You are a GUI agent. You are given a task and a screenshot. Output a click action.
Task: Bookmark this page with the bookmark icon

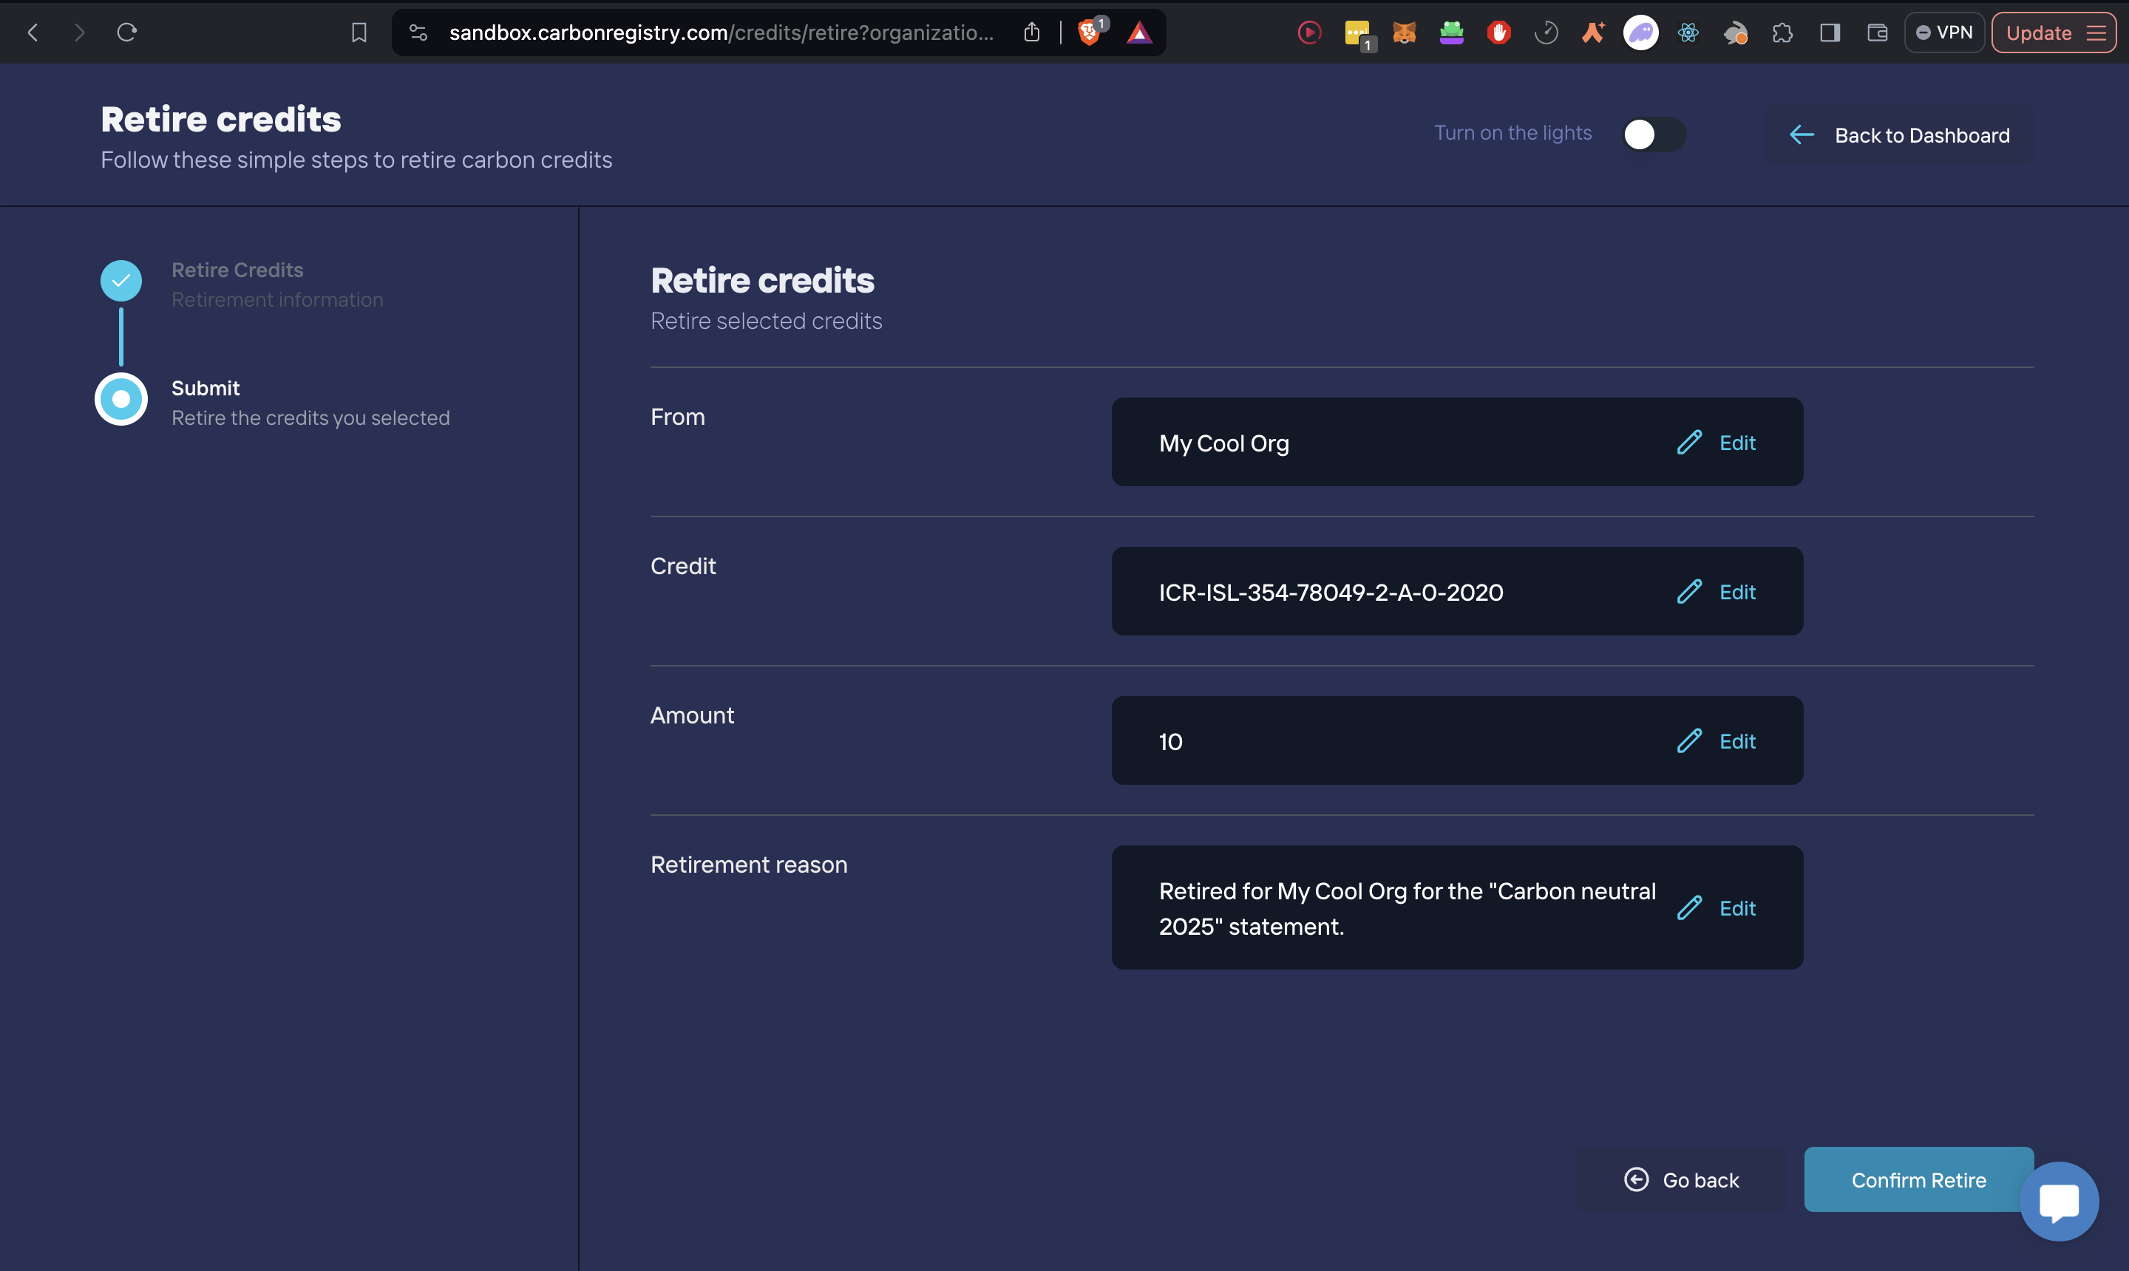[359, 33]
